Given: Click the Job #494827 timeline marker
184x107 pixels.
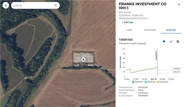Looking at the screenshot, I should click(x=156, y=56).
